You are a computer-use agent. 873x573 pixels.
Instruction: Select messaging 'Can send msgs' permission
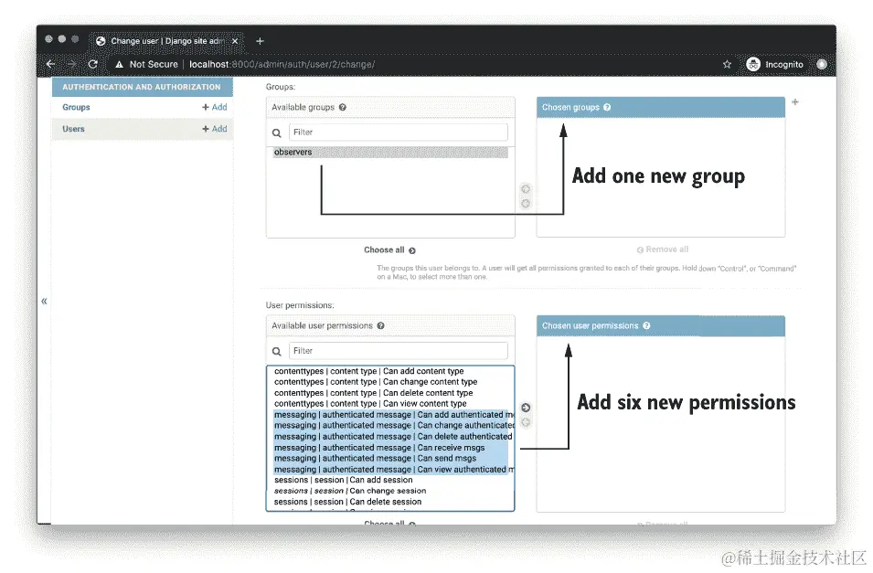point(390,458)
